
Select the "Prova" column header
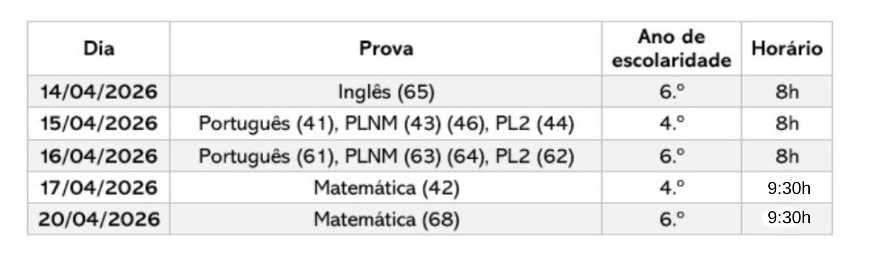click(x=386, y=49)
